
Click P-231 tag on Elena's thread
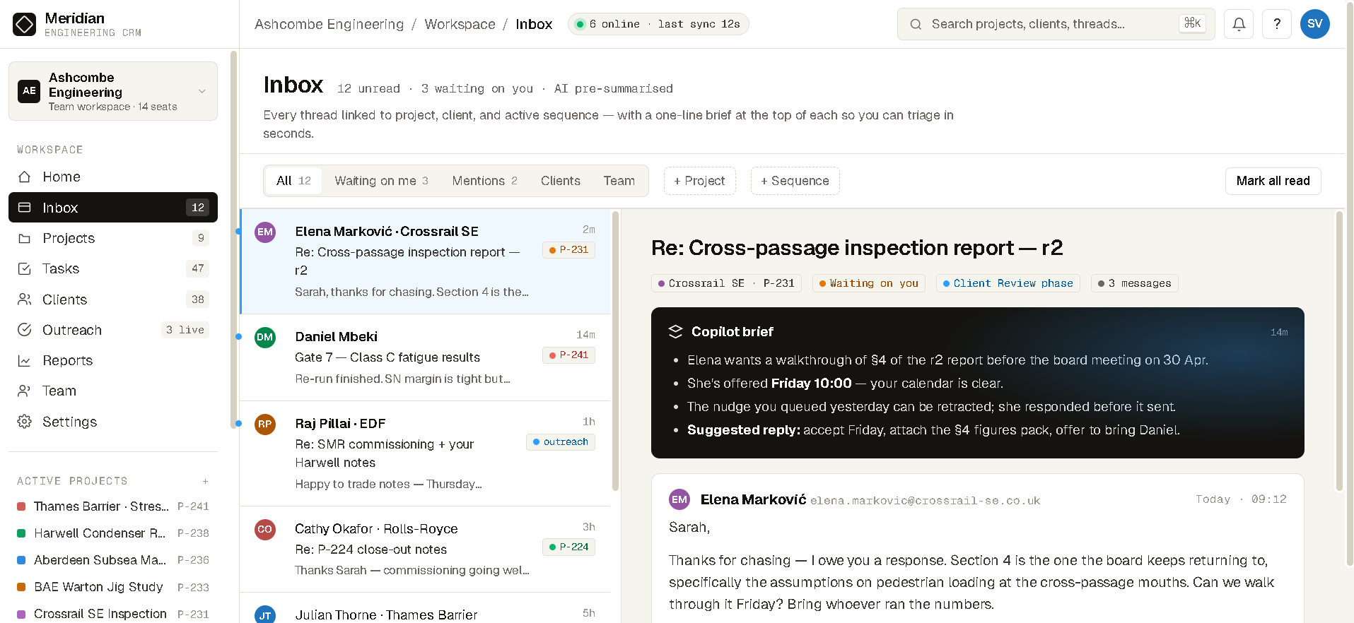(568, 250)
